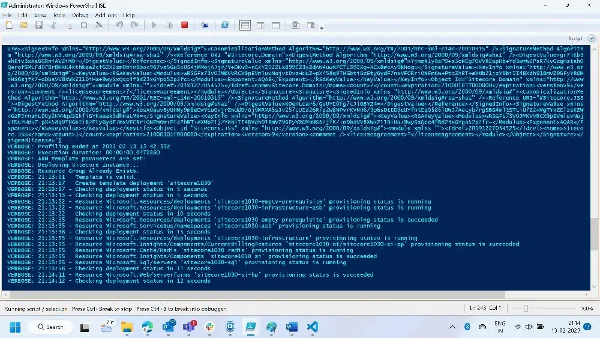Click the 'sitecore1030 redis' provisioning line

coord(180,250)
